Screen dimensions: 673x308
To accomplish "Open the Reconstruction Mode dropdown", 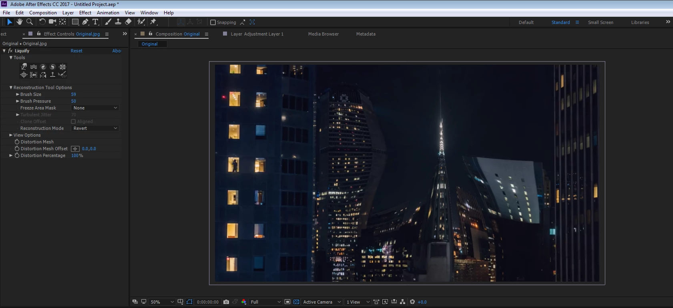I will coord(95,128).
